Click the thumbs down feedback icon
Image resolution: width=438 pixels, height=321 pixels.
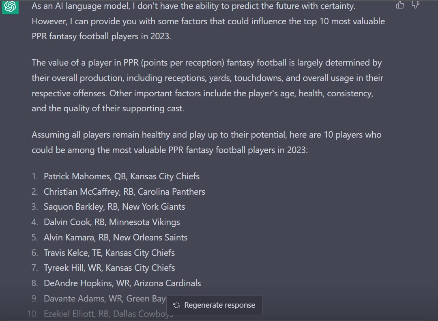pos(415,5)
